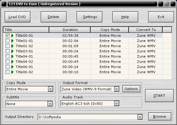Open the Subtitle dropdown arrow
The image size is (177, 125).
50,104
